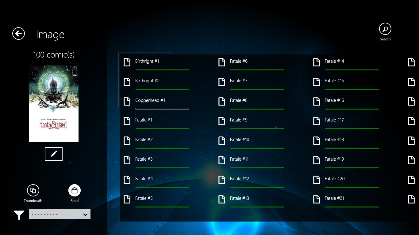
Task: Click the document icon beside Fatale #6
Action: click(222, 62)
